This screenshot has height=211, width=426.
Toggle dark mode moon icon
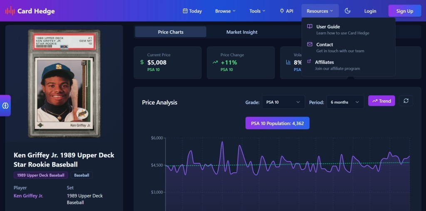[348, 11]
